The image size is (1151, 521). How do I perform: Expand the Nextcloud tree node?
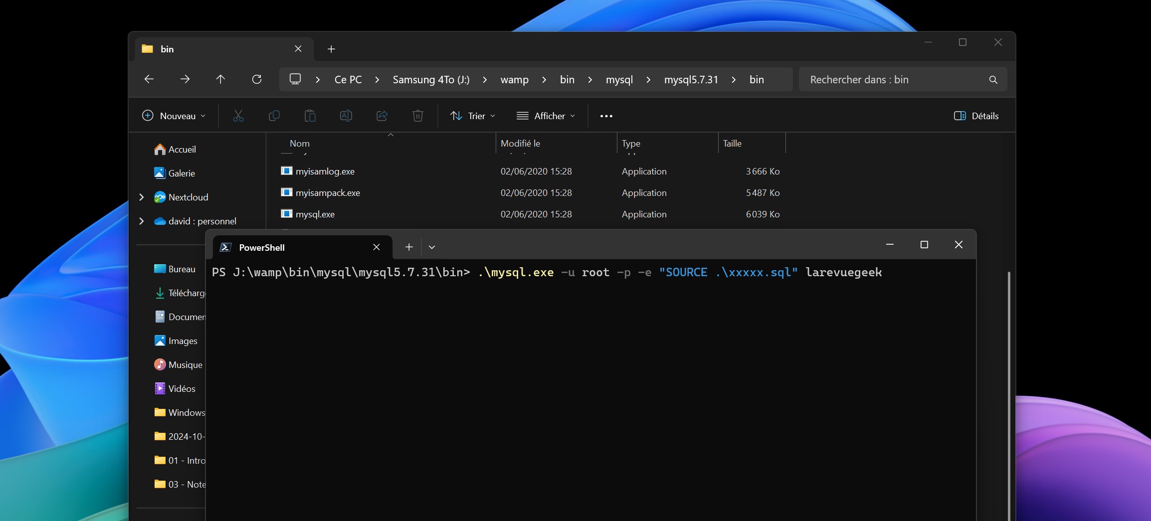142,197
